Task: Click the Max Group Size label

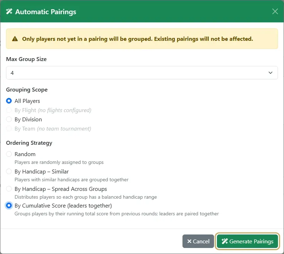Action: coord(26,59)
